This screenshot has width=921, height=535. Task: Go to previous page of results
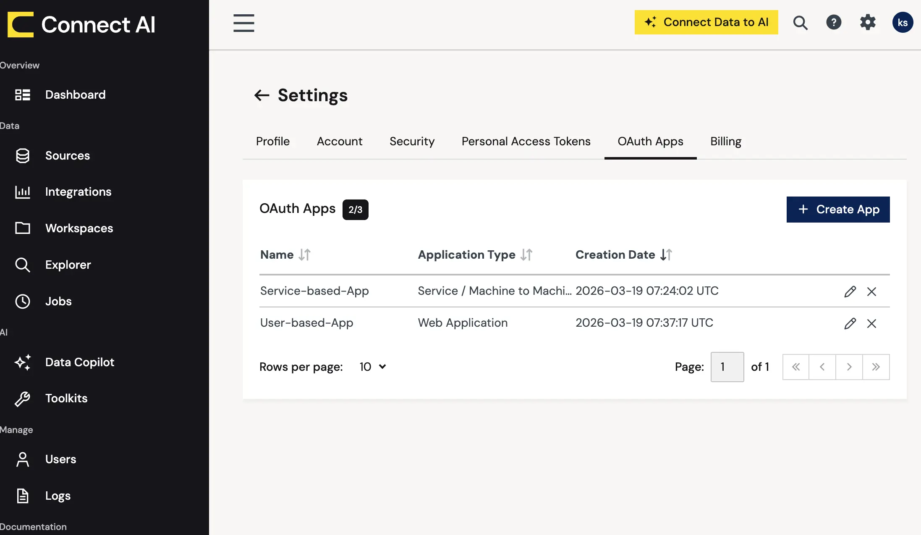pyautogui.click(x=822, y=367)
